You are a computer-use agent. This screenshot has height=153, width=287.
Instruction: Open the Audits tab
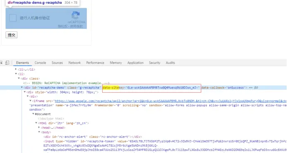[x=170, y=63]
